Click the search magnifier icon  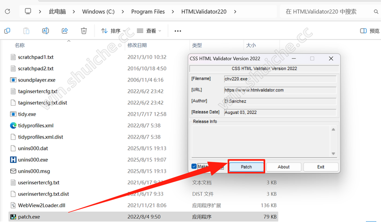point(376,12)
